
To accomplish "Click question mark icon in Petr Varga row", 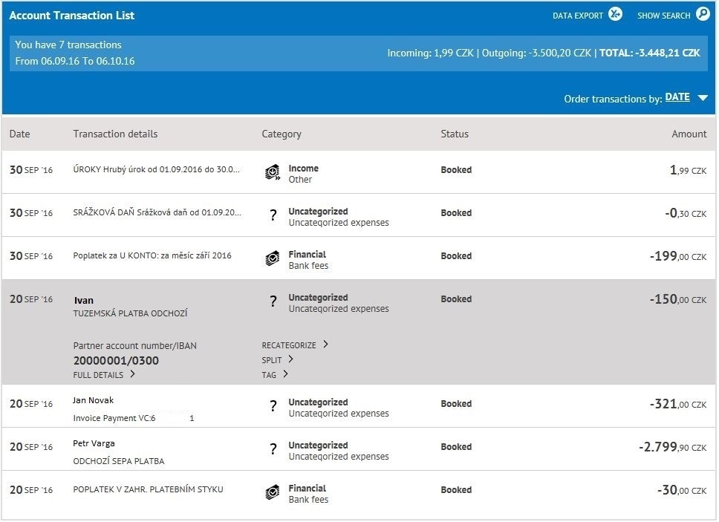I will tap(273, 449).
